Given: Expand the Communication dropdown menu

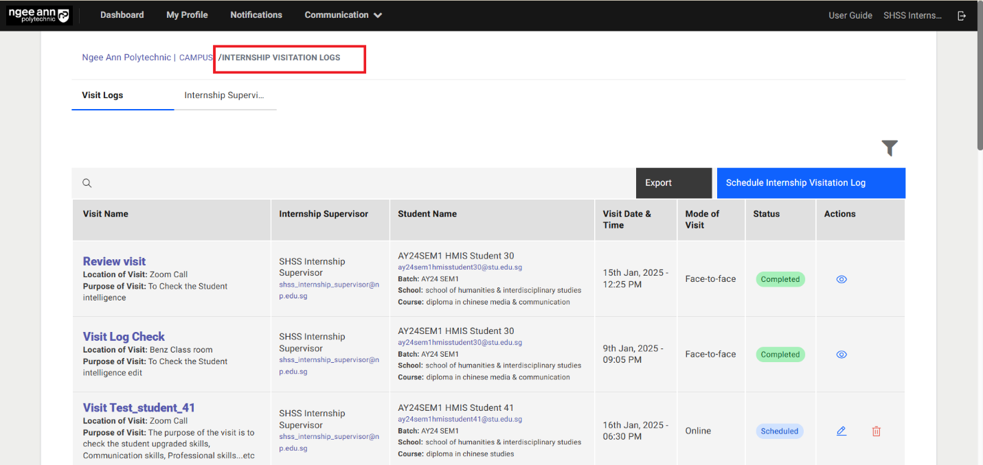Looking at the screenshot, I should coord(343,15).
